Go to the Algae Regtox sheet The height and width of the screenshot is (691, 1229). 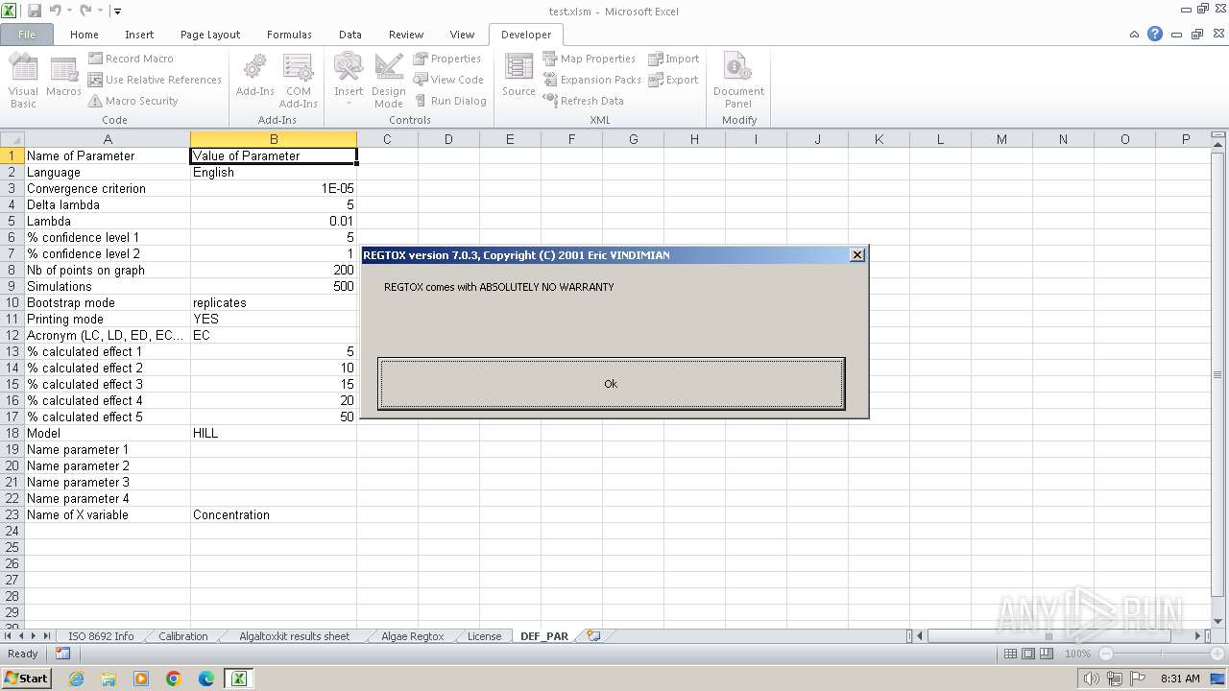click(412, 636)
